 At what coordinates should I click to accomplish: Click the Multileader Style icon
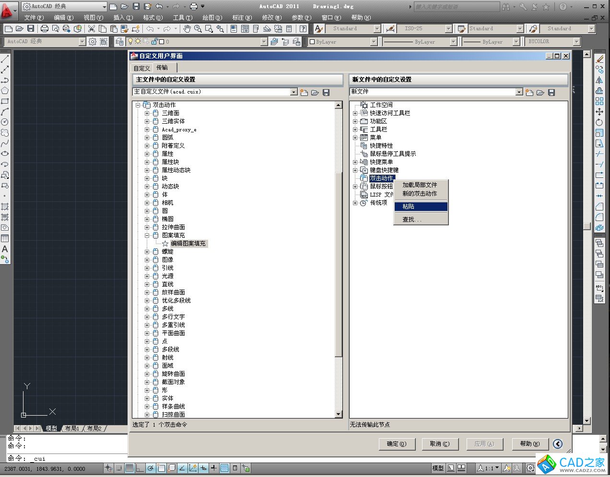point(532,29)
